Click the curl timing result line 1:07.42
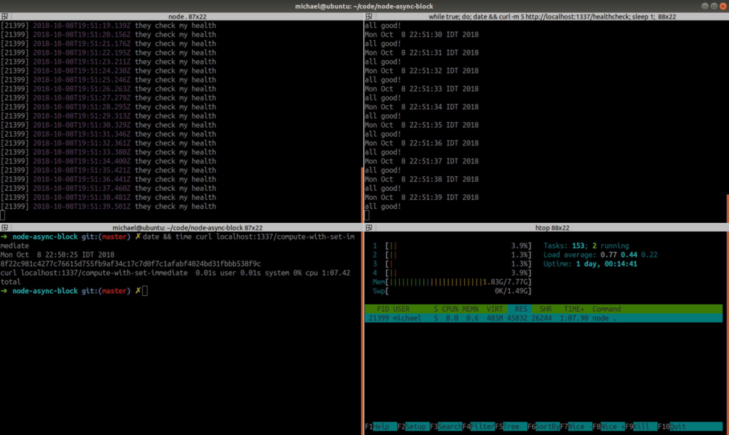 (175, 277)
